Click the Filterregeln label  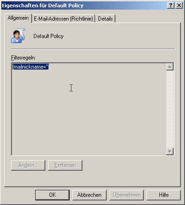point(23,58)
